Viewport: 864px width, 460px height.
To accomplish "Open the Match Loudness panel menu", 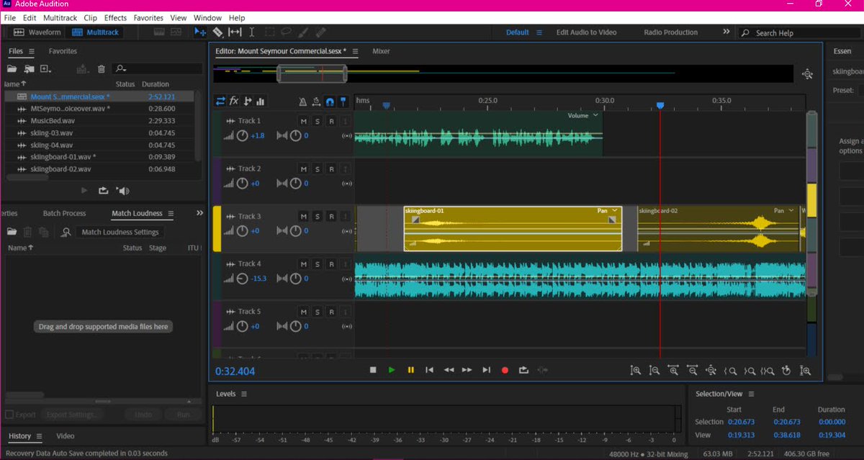I will pyautogui.click(x=171, y=213).
